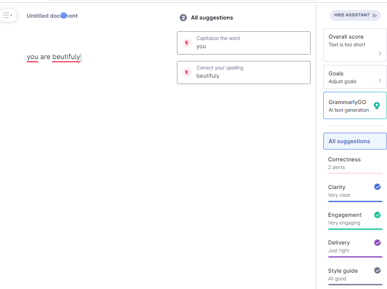The width and height of the screenshot is (387, 289).
Task: Click the underlined word you in document
Action: 32,57
